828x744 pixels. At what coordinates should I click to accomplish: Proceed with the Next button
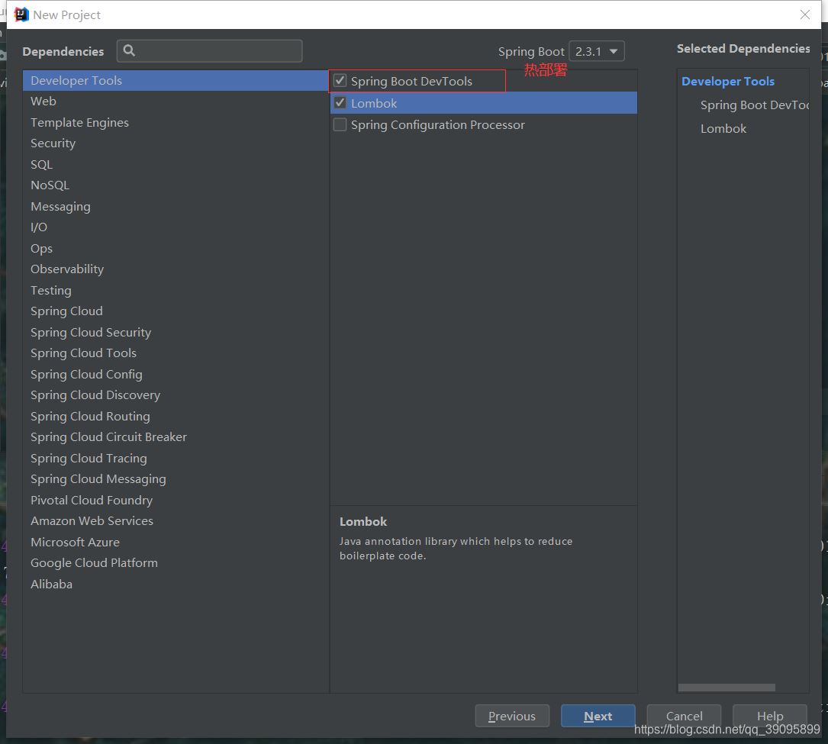point(598,716)
